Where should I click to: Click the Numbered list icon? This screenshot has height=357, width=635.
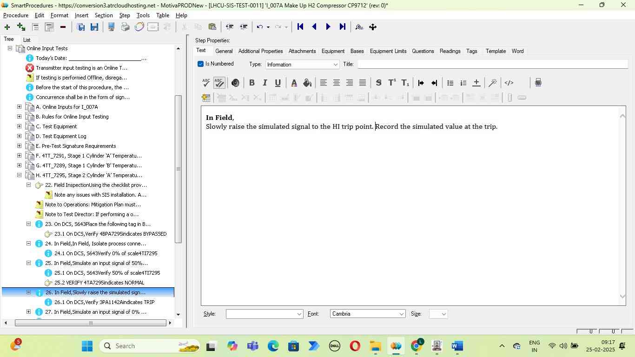pyautogui.click(x=463, y=83)
